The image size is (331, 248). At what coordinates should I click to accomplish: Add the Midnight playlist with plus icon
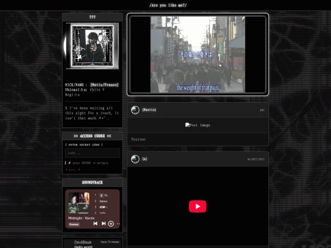click(x=111, y=224)
